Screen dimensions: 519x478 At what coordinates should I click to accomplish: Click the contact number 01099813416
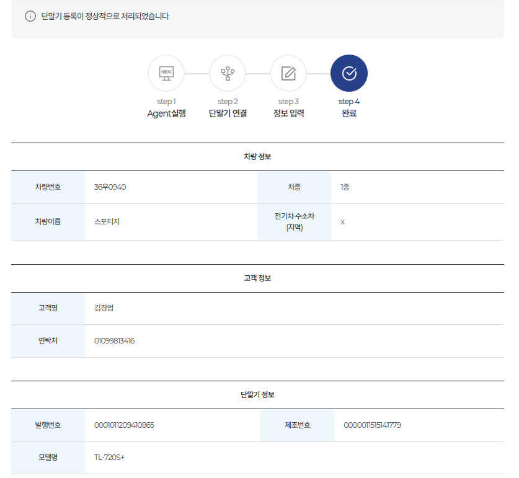(114, 340)
